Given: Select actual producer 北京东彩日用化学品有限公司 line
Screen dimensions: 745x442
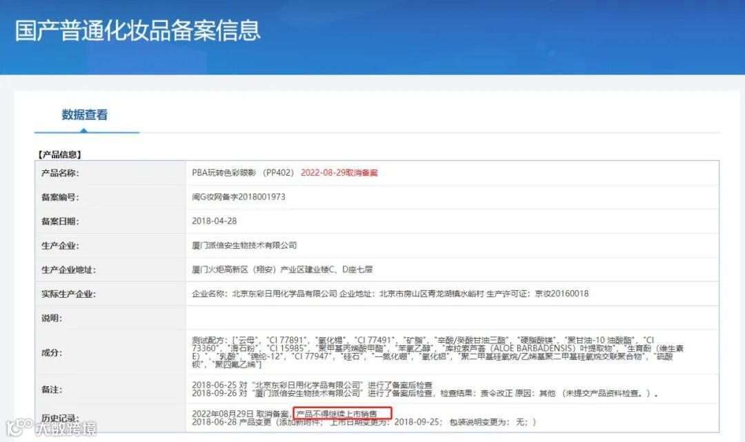Looking at the screenshot, I should pyautogui.click(x=390, y=294).
